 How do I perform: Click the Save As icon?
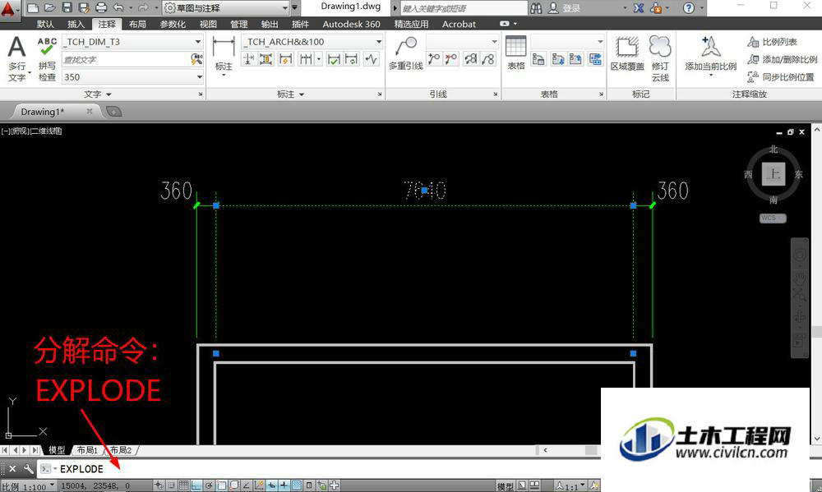pyautogui.click(x=83, y=8)
